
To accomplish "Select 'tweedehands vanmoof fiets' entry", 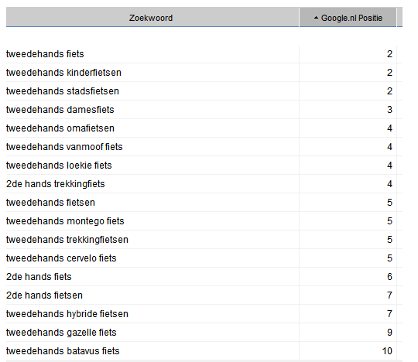I will (x=64, y=147).
